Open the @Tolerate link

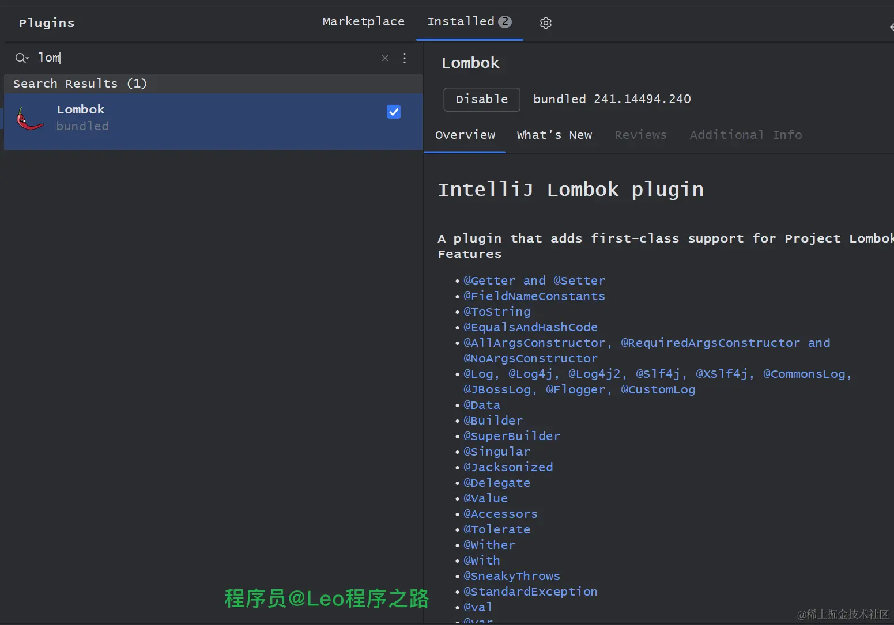click(497, 529)
